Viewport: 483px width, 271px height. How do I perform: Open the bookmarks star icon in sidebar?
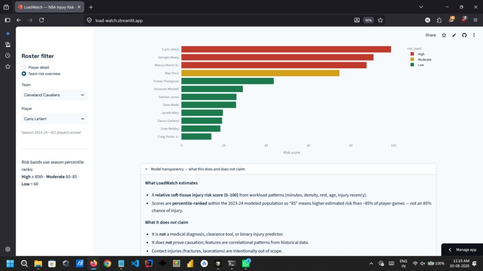[8, 66]
